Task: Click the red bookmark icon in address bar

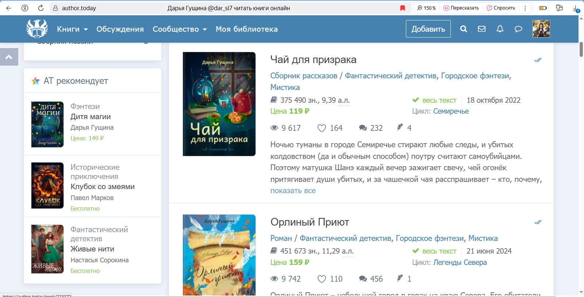Action: [x=403, y=8]
